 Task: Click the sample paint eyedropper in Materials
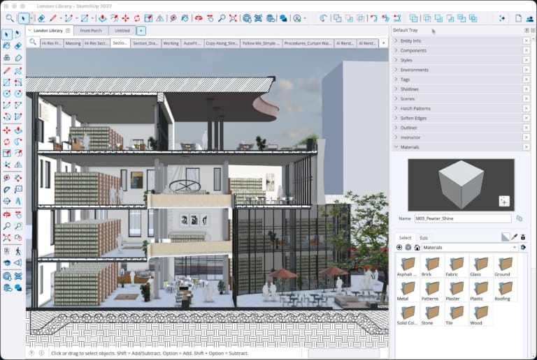click(514, 237)
